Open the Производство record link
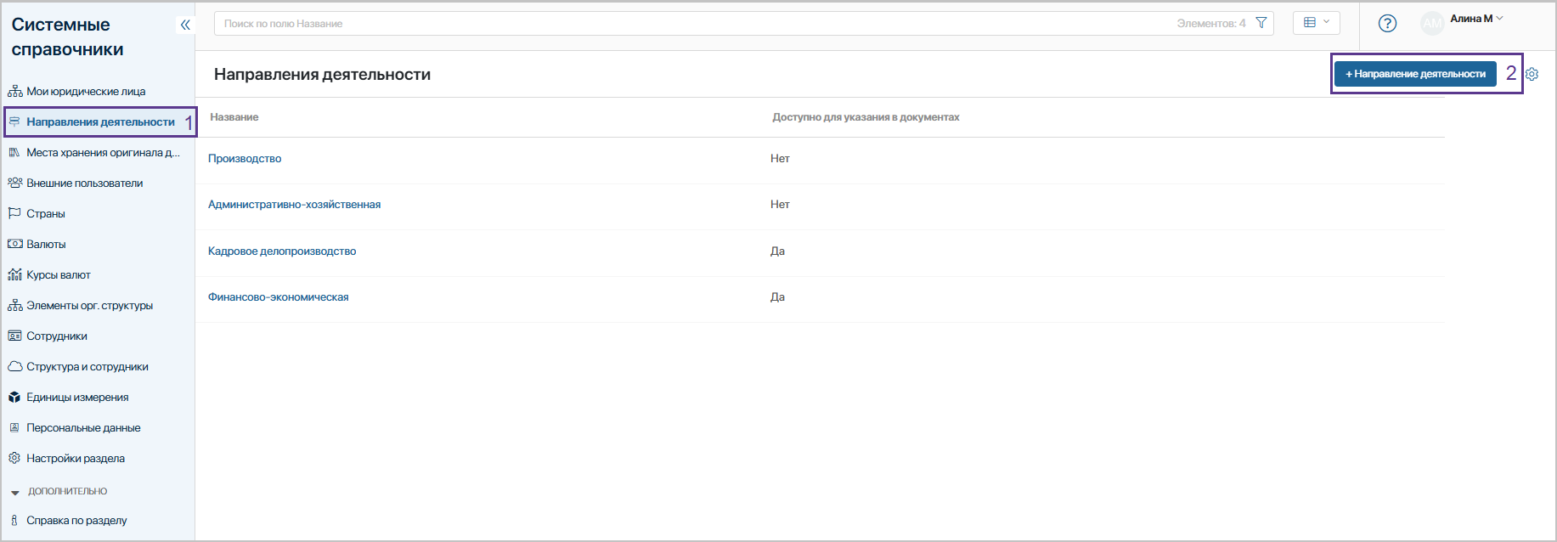The image size is (1557, 542). (x=245, y=159)
